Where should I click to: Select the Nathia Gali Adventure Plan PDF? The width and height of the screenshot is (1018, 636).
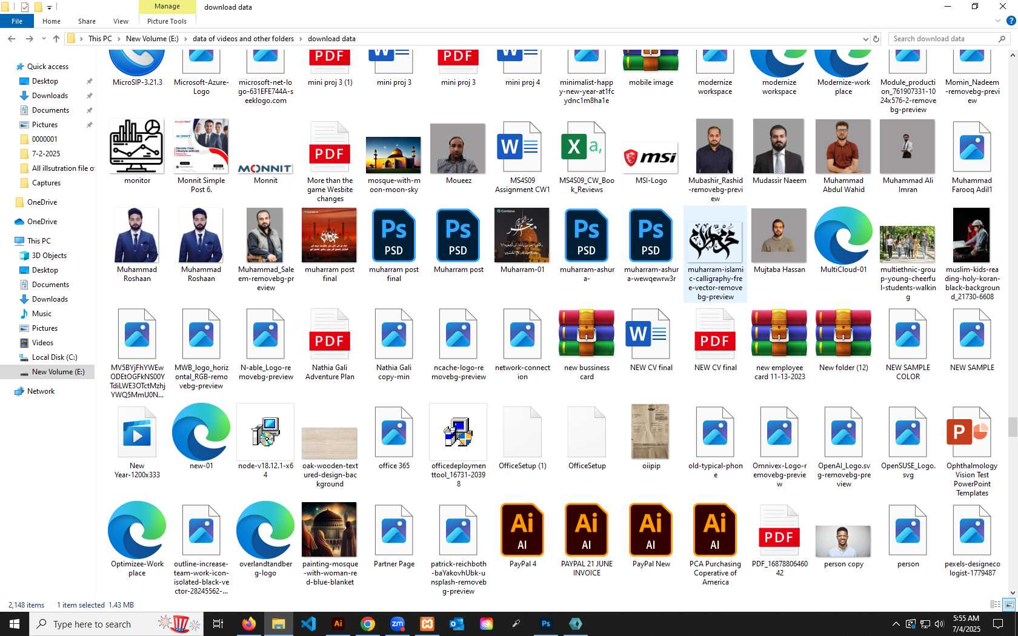(x=330, y=334)
